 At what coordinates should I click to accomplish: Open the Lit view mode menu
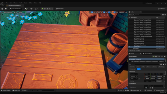tap(16, 12)
